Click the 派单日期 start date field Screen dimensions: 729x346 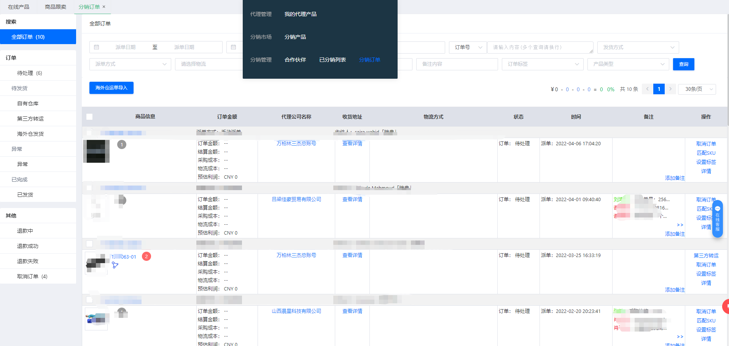[126, 47]
